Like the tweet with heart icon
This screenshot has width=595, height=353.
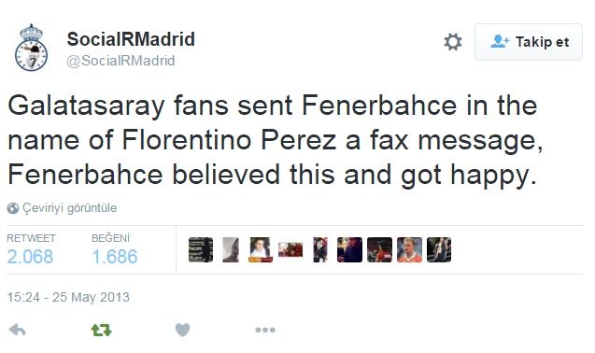pos(182,330)
